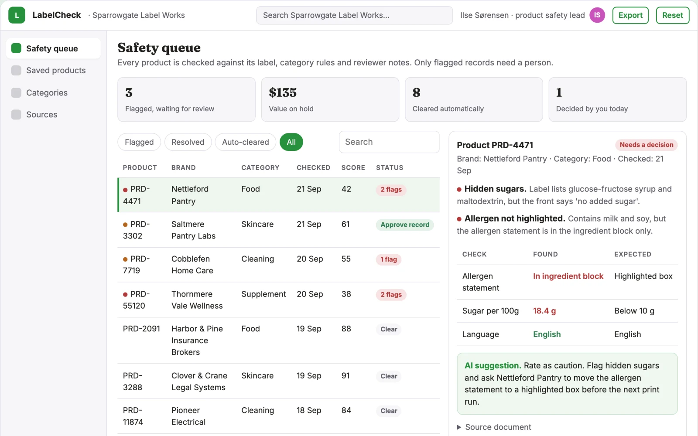
Task: Switch to the Resolved filter
Action: pyautogui.click(x=188, y=142)
